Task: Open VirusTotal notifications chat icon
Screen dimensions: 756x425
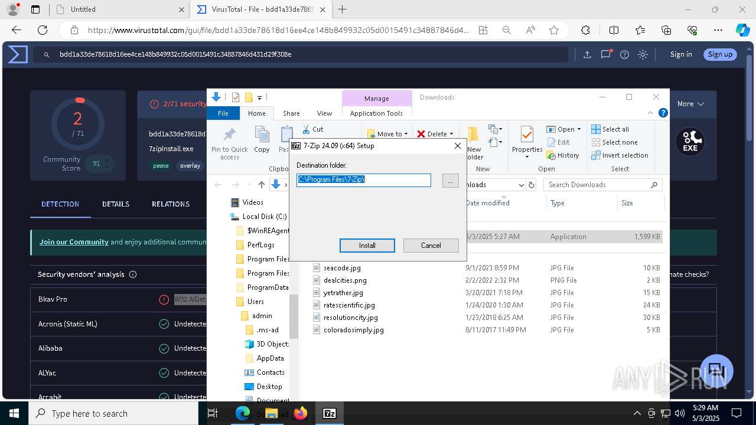Action: point(606,54)
